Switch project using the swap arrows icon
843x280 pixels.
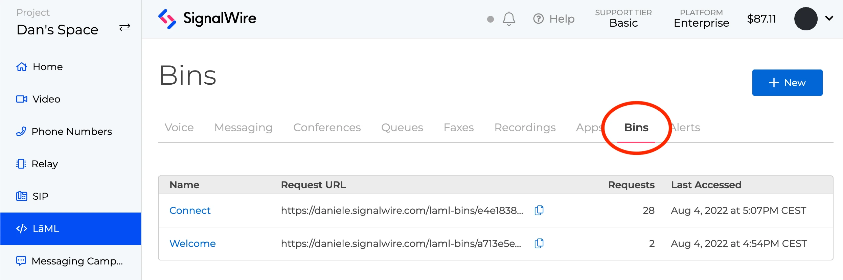(x=125, y=27)
